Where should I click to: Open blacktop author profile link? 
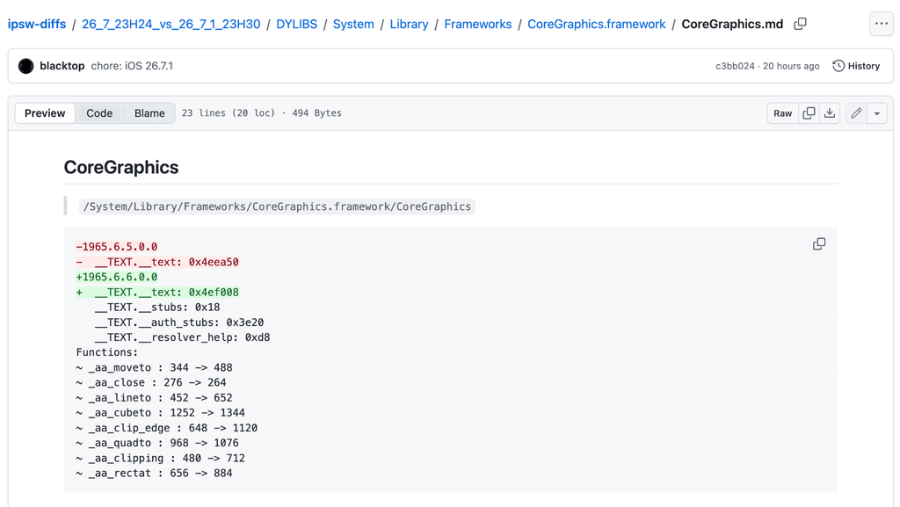(62, 66)
